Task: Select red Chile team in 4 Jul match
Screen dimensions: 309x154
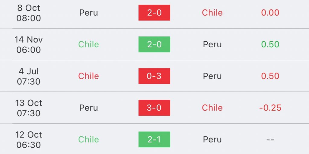Action: (x=88, y=76)
